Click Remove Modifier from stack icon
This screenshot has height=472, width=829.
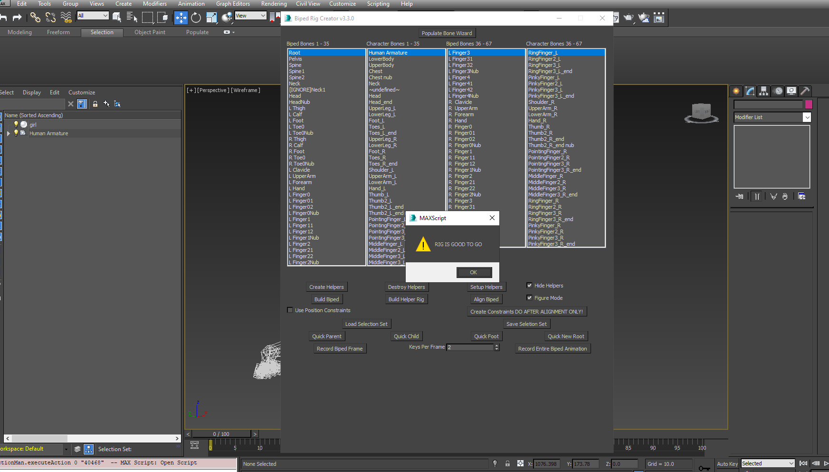pos(785,196)
